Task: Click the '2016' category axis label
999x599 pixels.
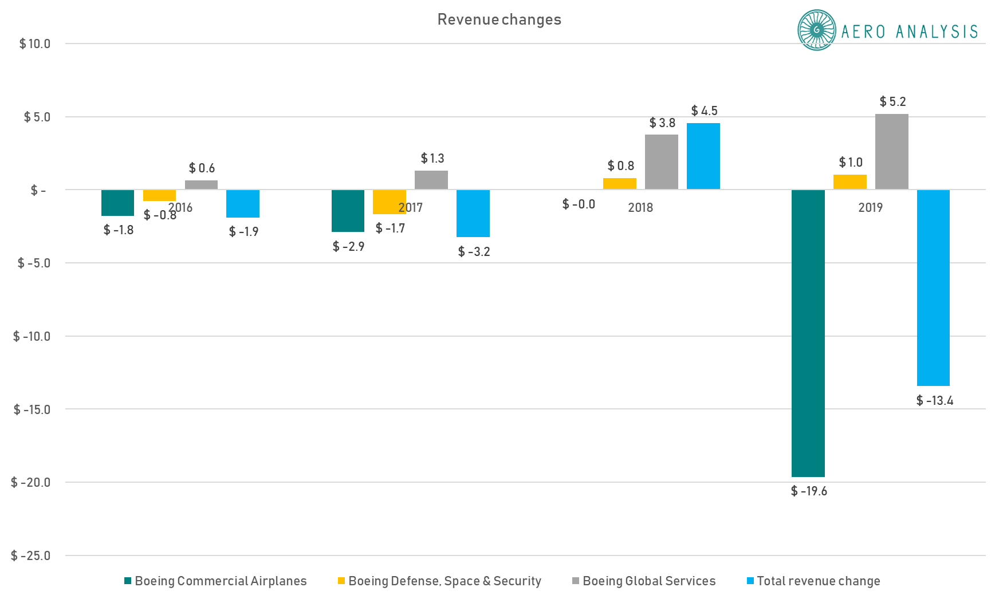Action: click(180, 208)
